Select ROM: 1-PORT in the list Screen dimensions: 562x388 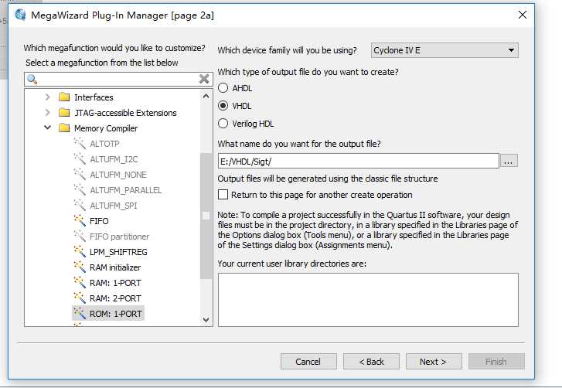115,314
